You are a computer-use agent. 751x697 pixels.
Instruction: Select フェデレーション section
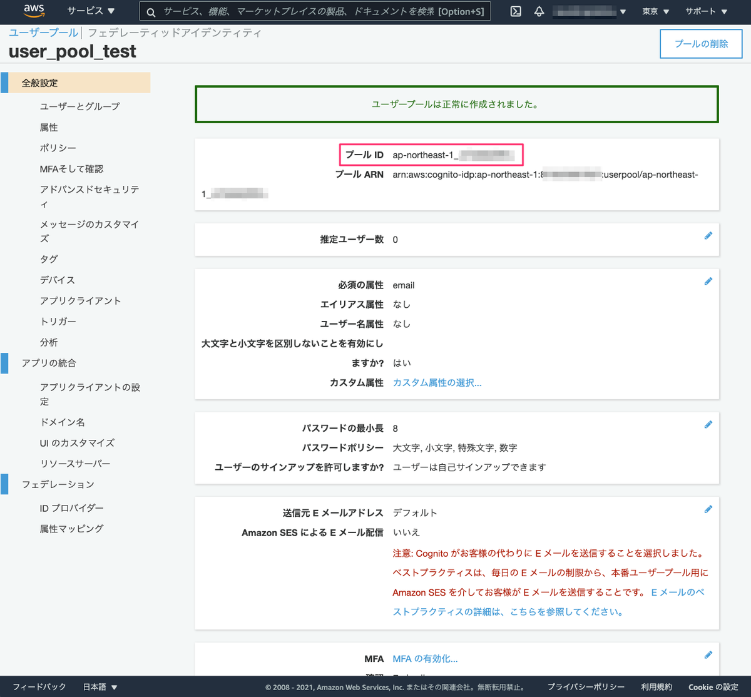[x=58, y=484]
